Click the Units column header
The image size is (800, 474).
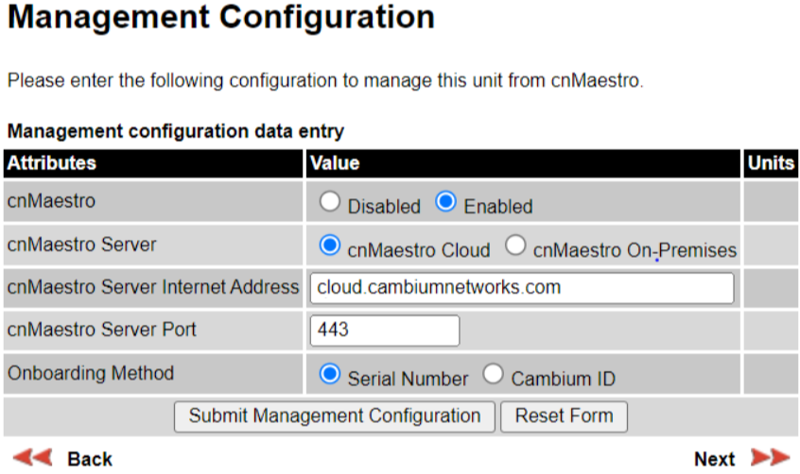[x=771, y=163]
